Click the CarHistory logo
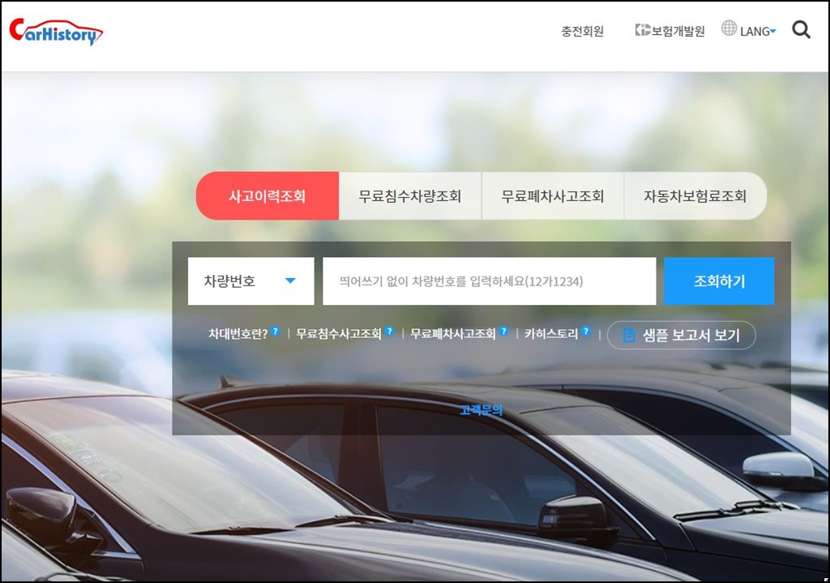Viewport: 830px width, 583px height. point(53,30)
